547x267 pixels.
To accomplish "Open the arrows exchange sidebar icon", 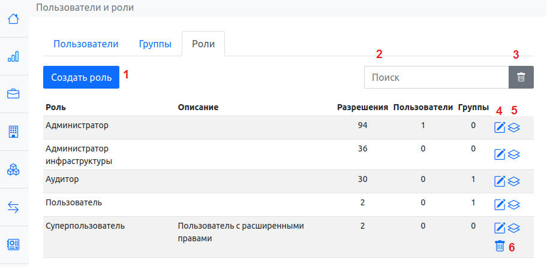I will (x=13, y=207).
